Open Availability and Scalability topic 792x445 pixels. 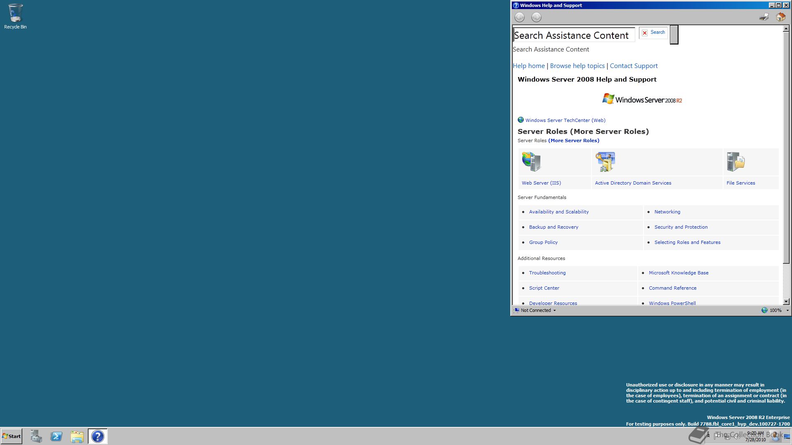(559, 212)
